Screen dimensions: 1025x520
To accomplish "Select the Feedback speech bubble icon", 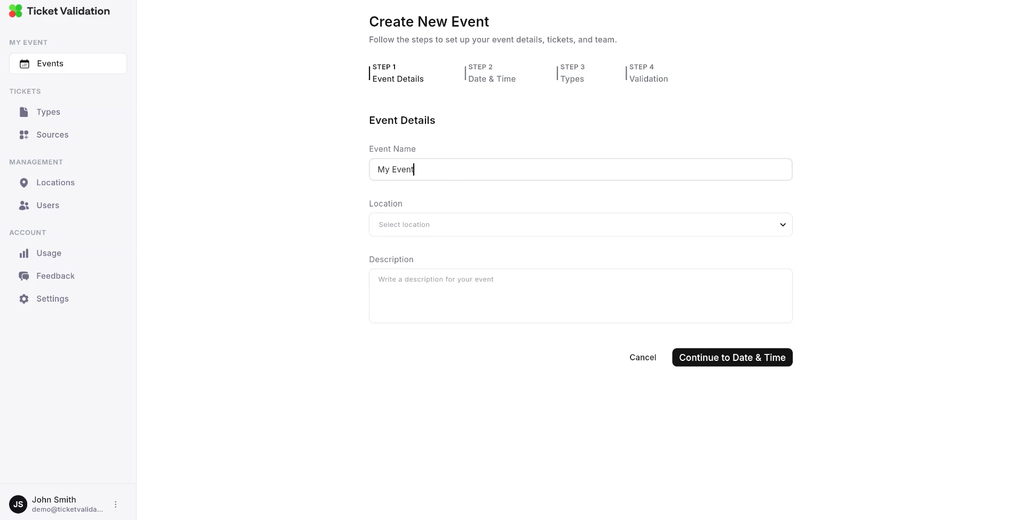I will tap(23, 276).
